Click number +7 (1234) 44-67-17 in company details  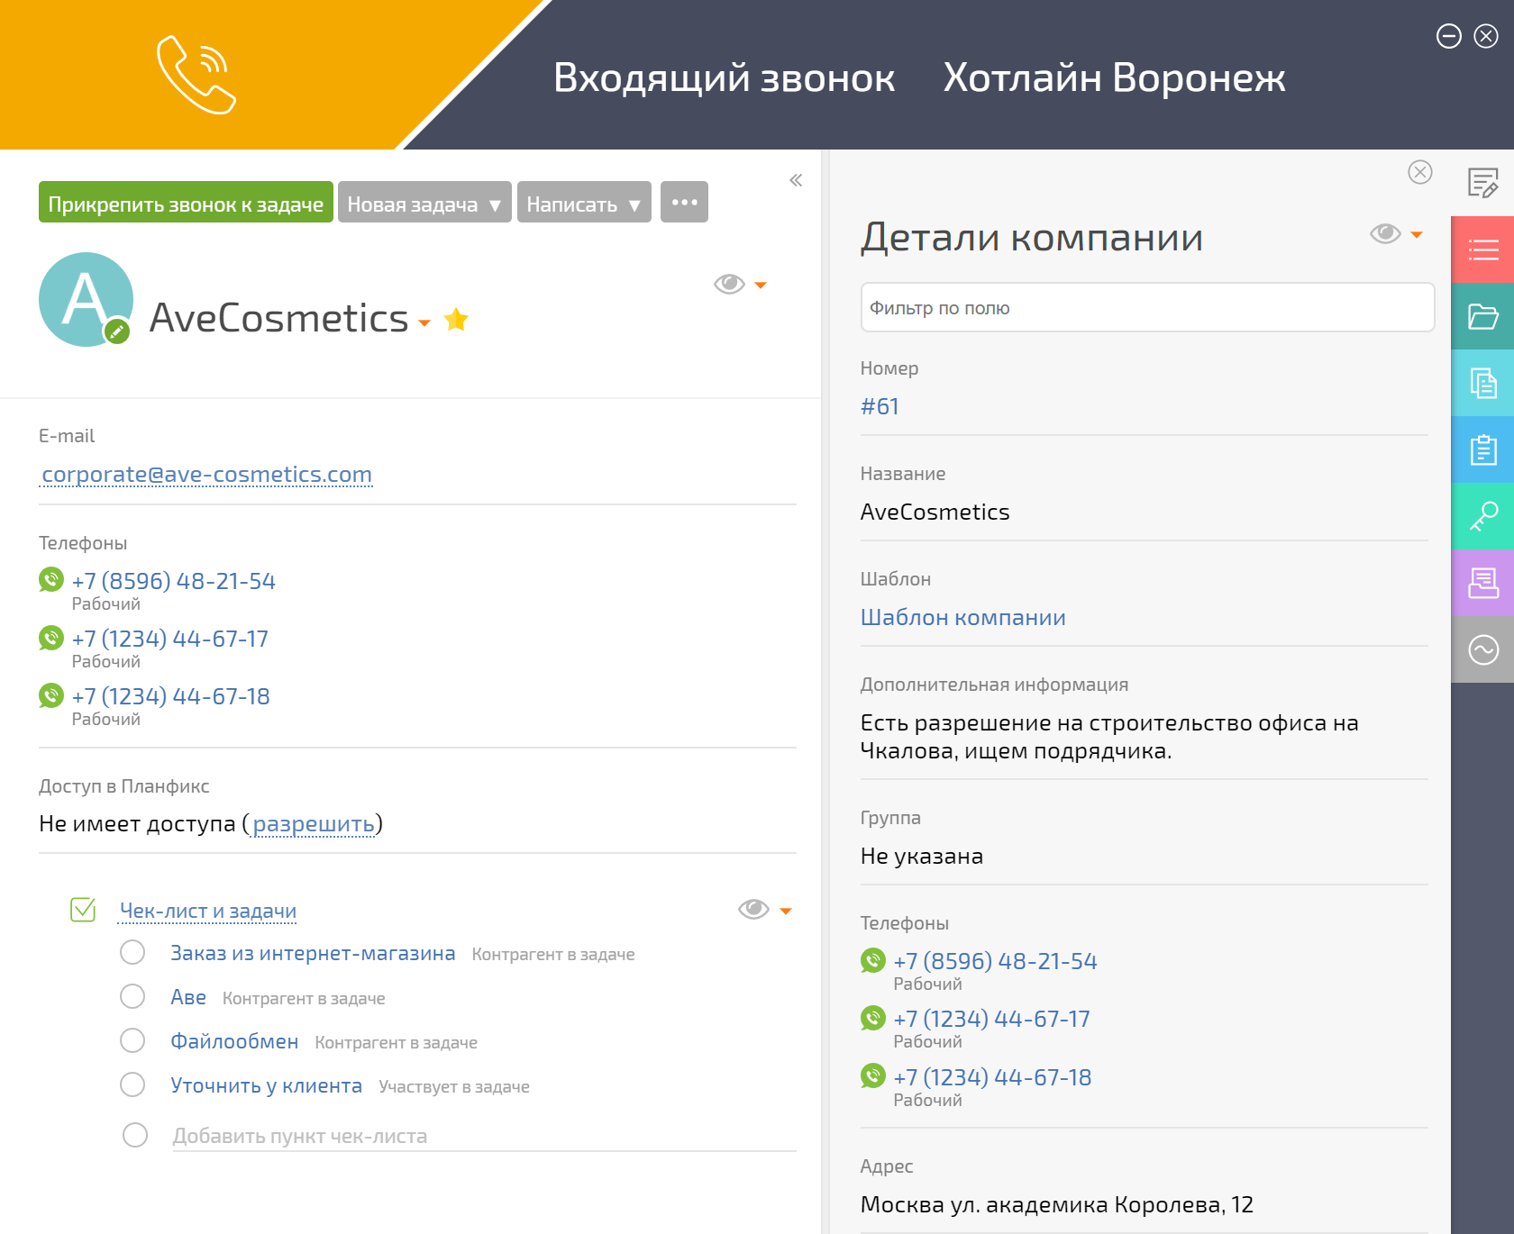click(x=992, y=1019)
